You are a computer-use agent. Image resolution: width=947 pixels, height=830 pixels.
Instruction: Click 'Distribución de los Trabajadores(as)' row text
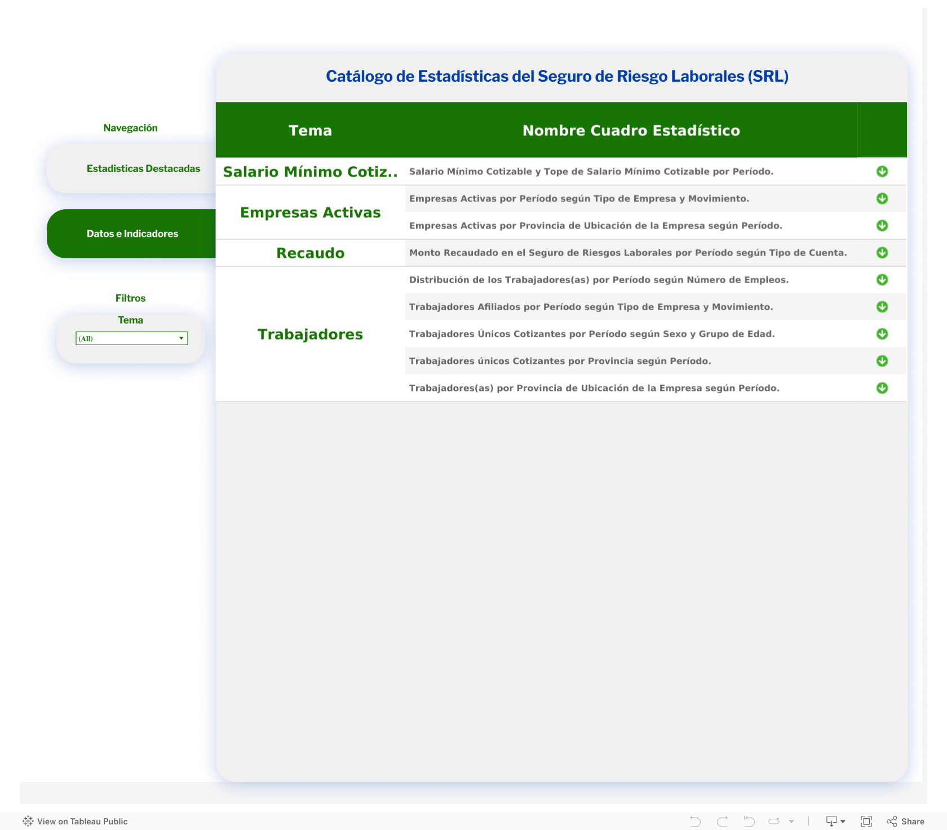(599, 280)
